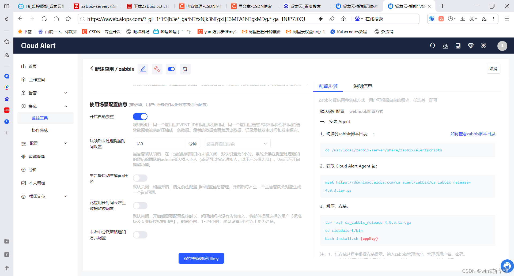Select 协作集成 submenu item
The width and height of the screenshot is (514, 276).
click(40, 130)
